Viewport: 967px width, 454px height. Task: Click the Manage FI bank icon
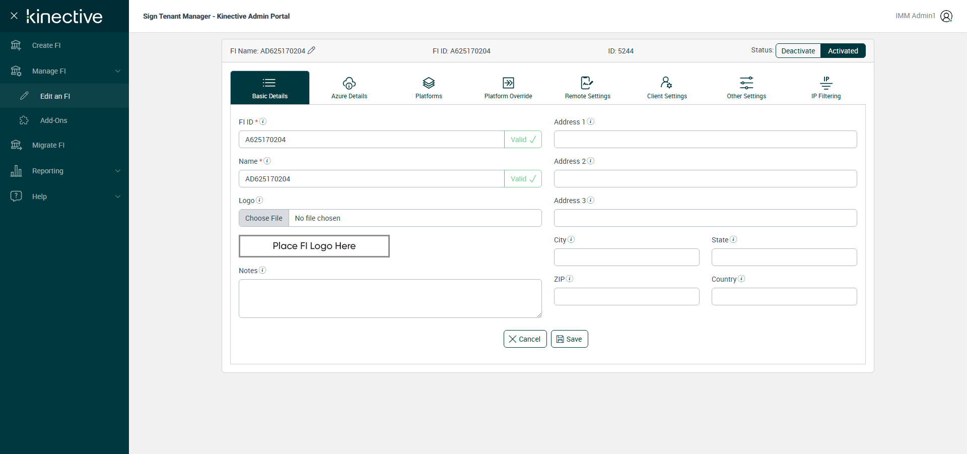point(16,71)
